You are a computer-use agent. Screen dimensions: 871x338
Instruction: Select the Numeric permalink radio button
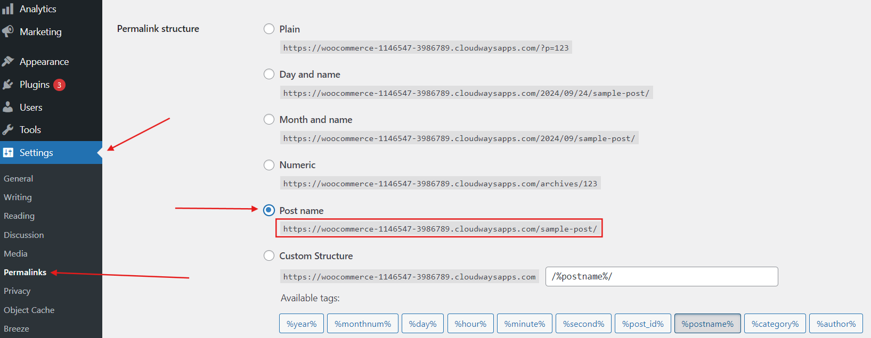pos(269,165)
